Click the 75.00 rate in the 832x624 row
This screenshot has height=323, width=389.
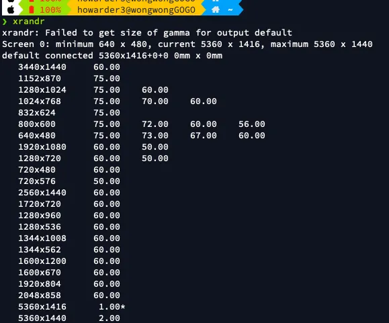(x=107, y=113)
